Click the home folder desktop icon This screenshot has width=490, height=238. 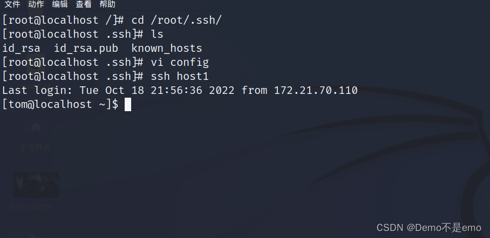[x=36, y=128]
